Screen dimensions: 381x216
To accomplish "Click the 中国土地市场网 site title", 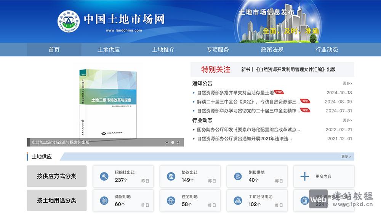I will point(124,19).
